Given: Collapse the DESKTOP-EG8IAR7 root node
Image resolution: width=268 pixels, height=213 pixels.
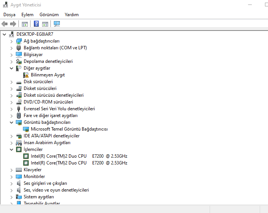Looking at the screenshot, I should point(5,34).
